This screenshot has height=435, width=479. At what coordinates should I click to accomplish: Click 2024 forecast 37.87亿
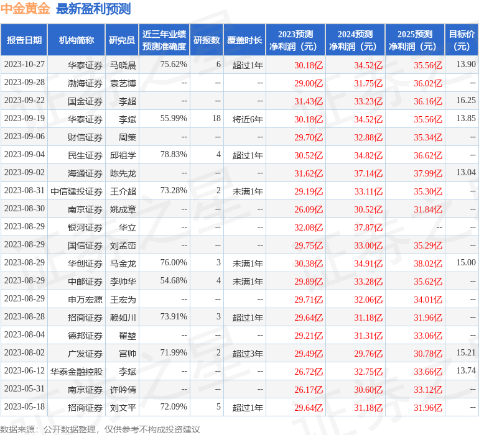pos(368,227)
